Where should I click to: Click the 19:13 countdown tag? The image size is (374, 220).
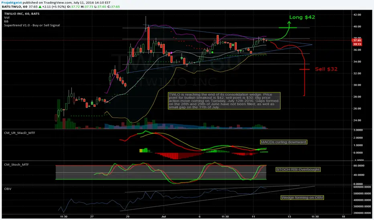click(357, 44)
